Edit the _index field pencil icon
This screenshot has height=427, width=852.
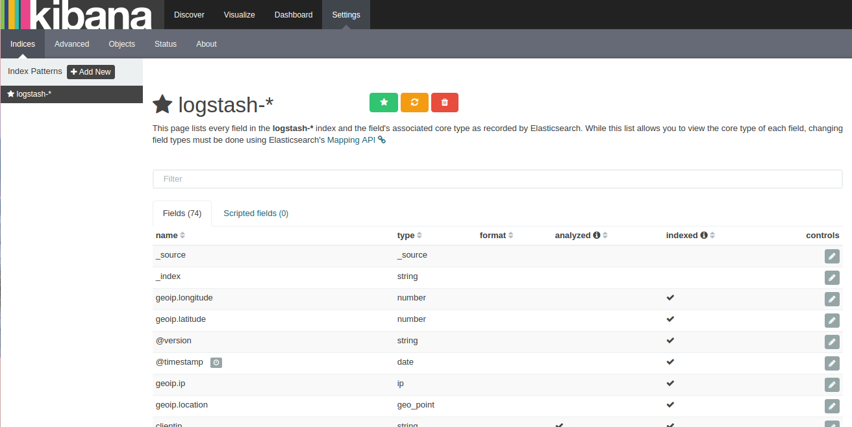point(832,278)
